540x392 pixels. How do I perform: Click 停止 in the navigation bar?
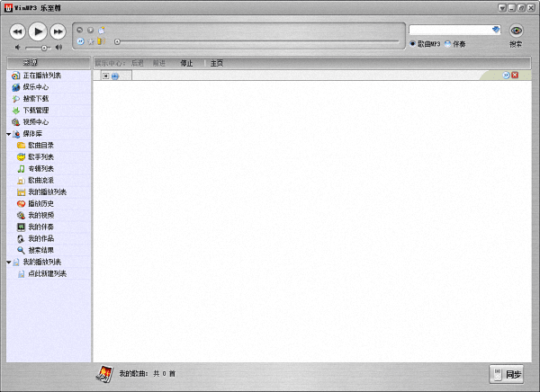(186, 63)
